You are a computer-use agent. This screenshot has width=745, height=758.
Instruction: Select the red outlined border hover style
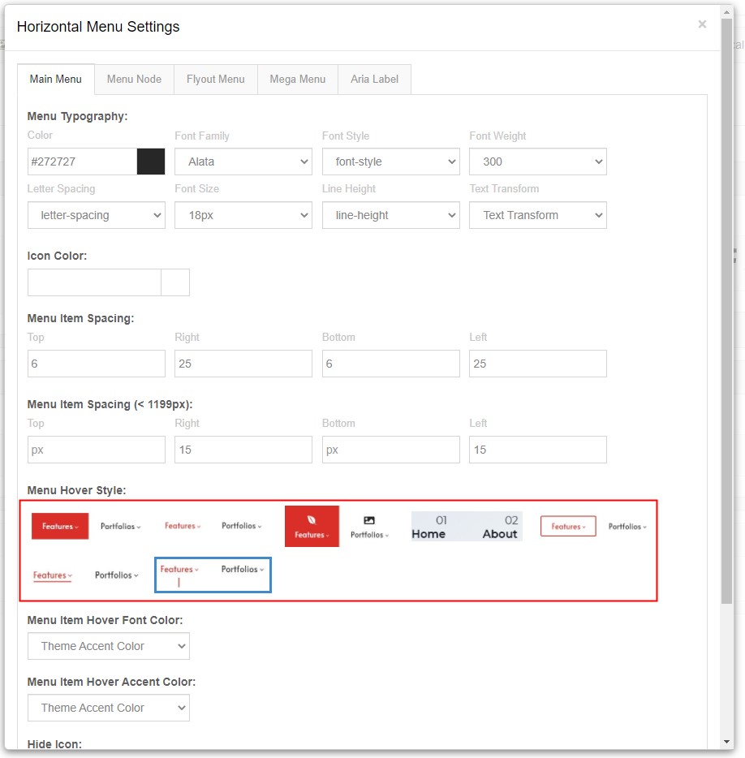[x=594, y=526]
